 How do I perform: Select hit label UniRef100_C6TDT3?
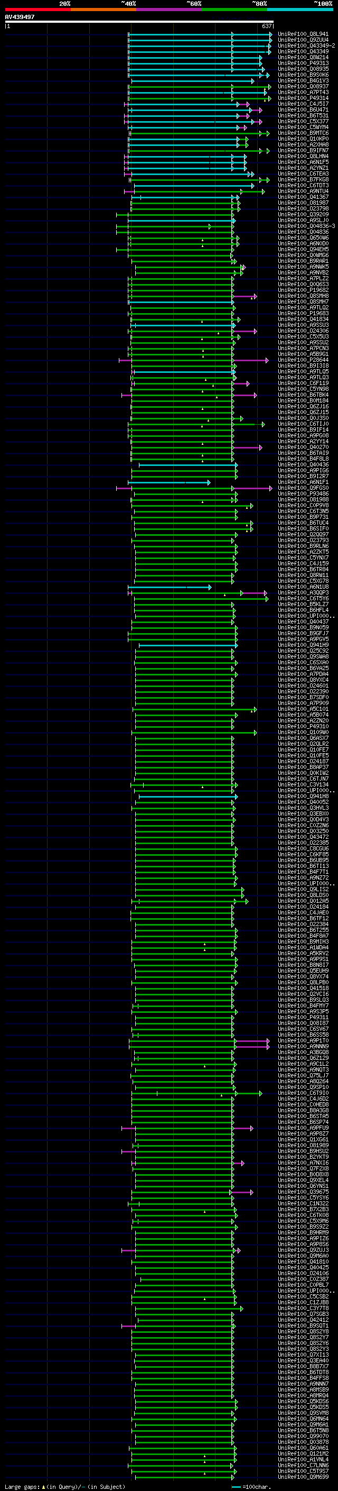pos(303,185)
